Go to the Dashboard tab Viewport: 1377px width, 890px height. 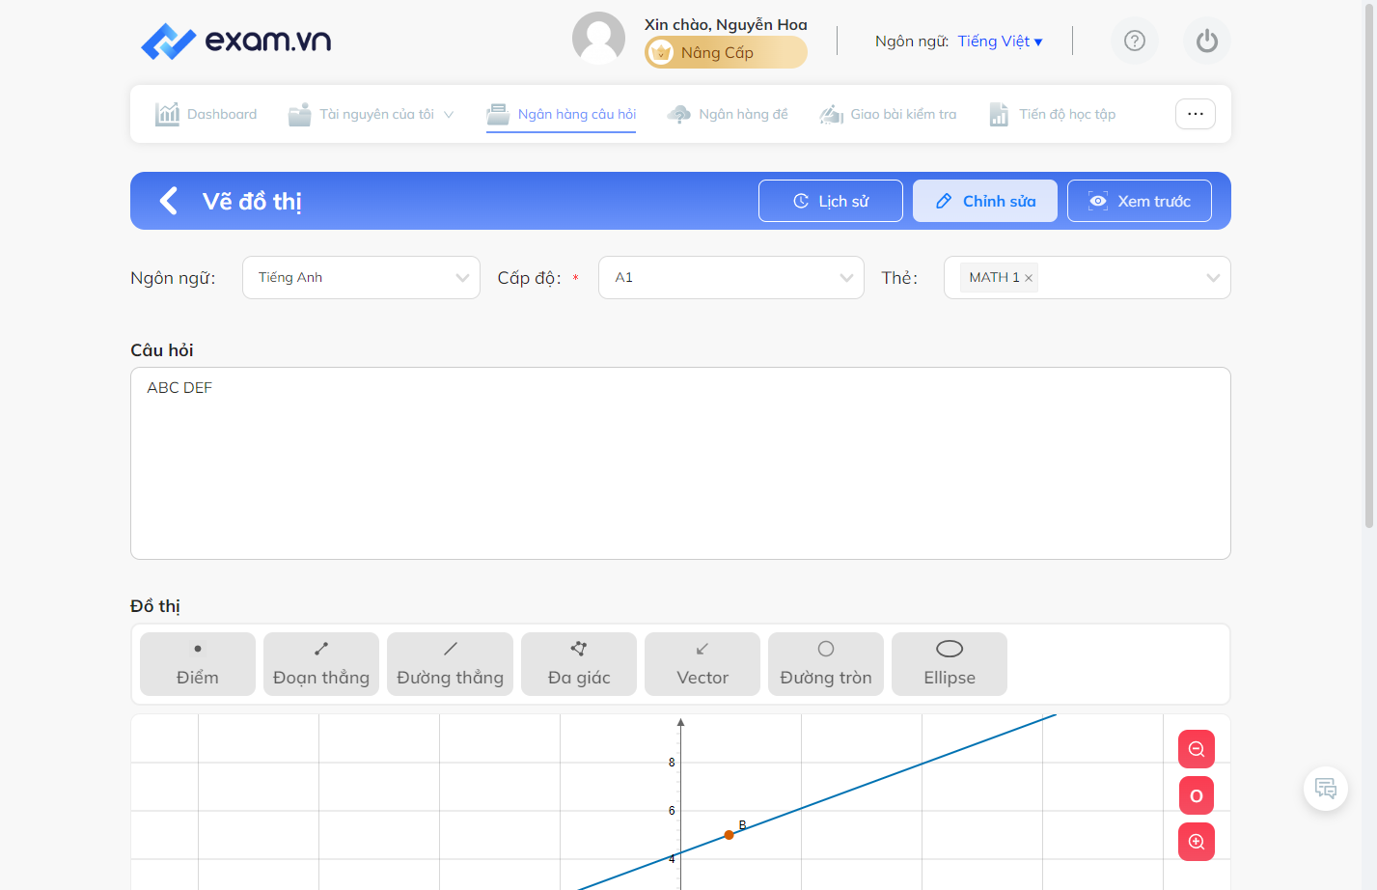[x=207, y=114]
